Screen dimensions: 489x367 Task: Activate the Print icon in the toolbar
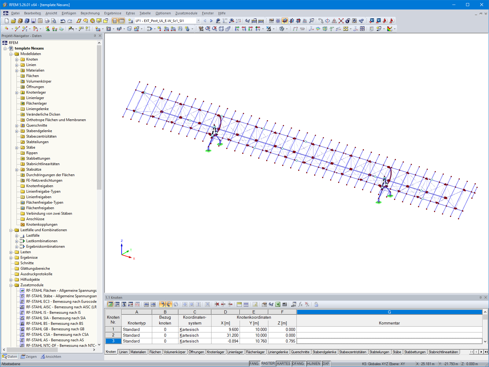pos(47,21)
